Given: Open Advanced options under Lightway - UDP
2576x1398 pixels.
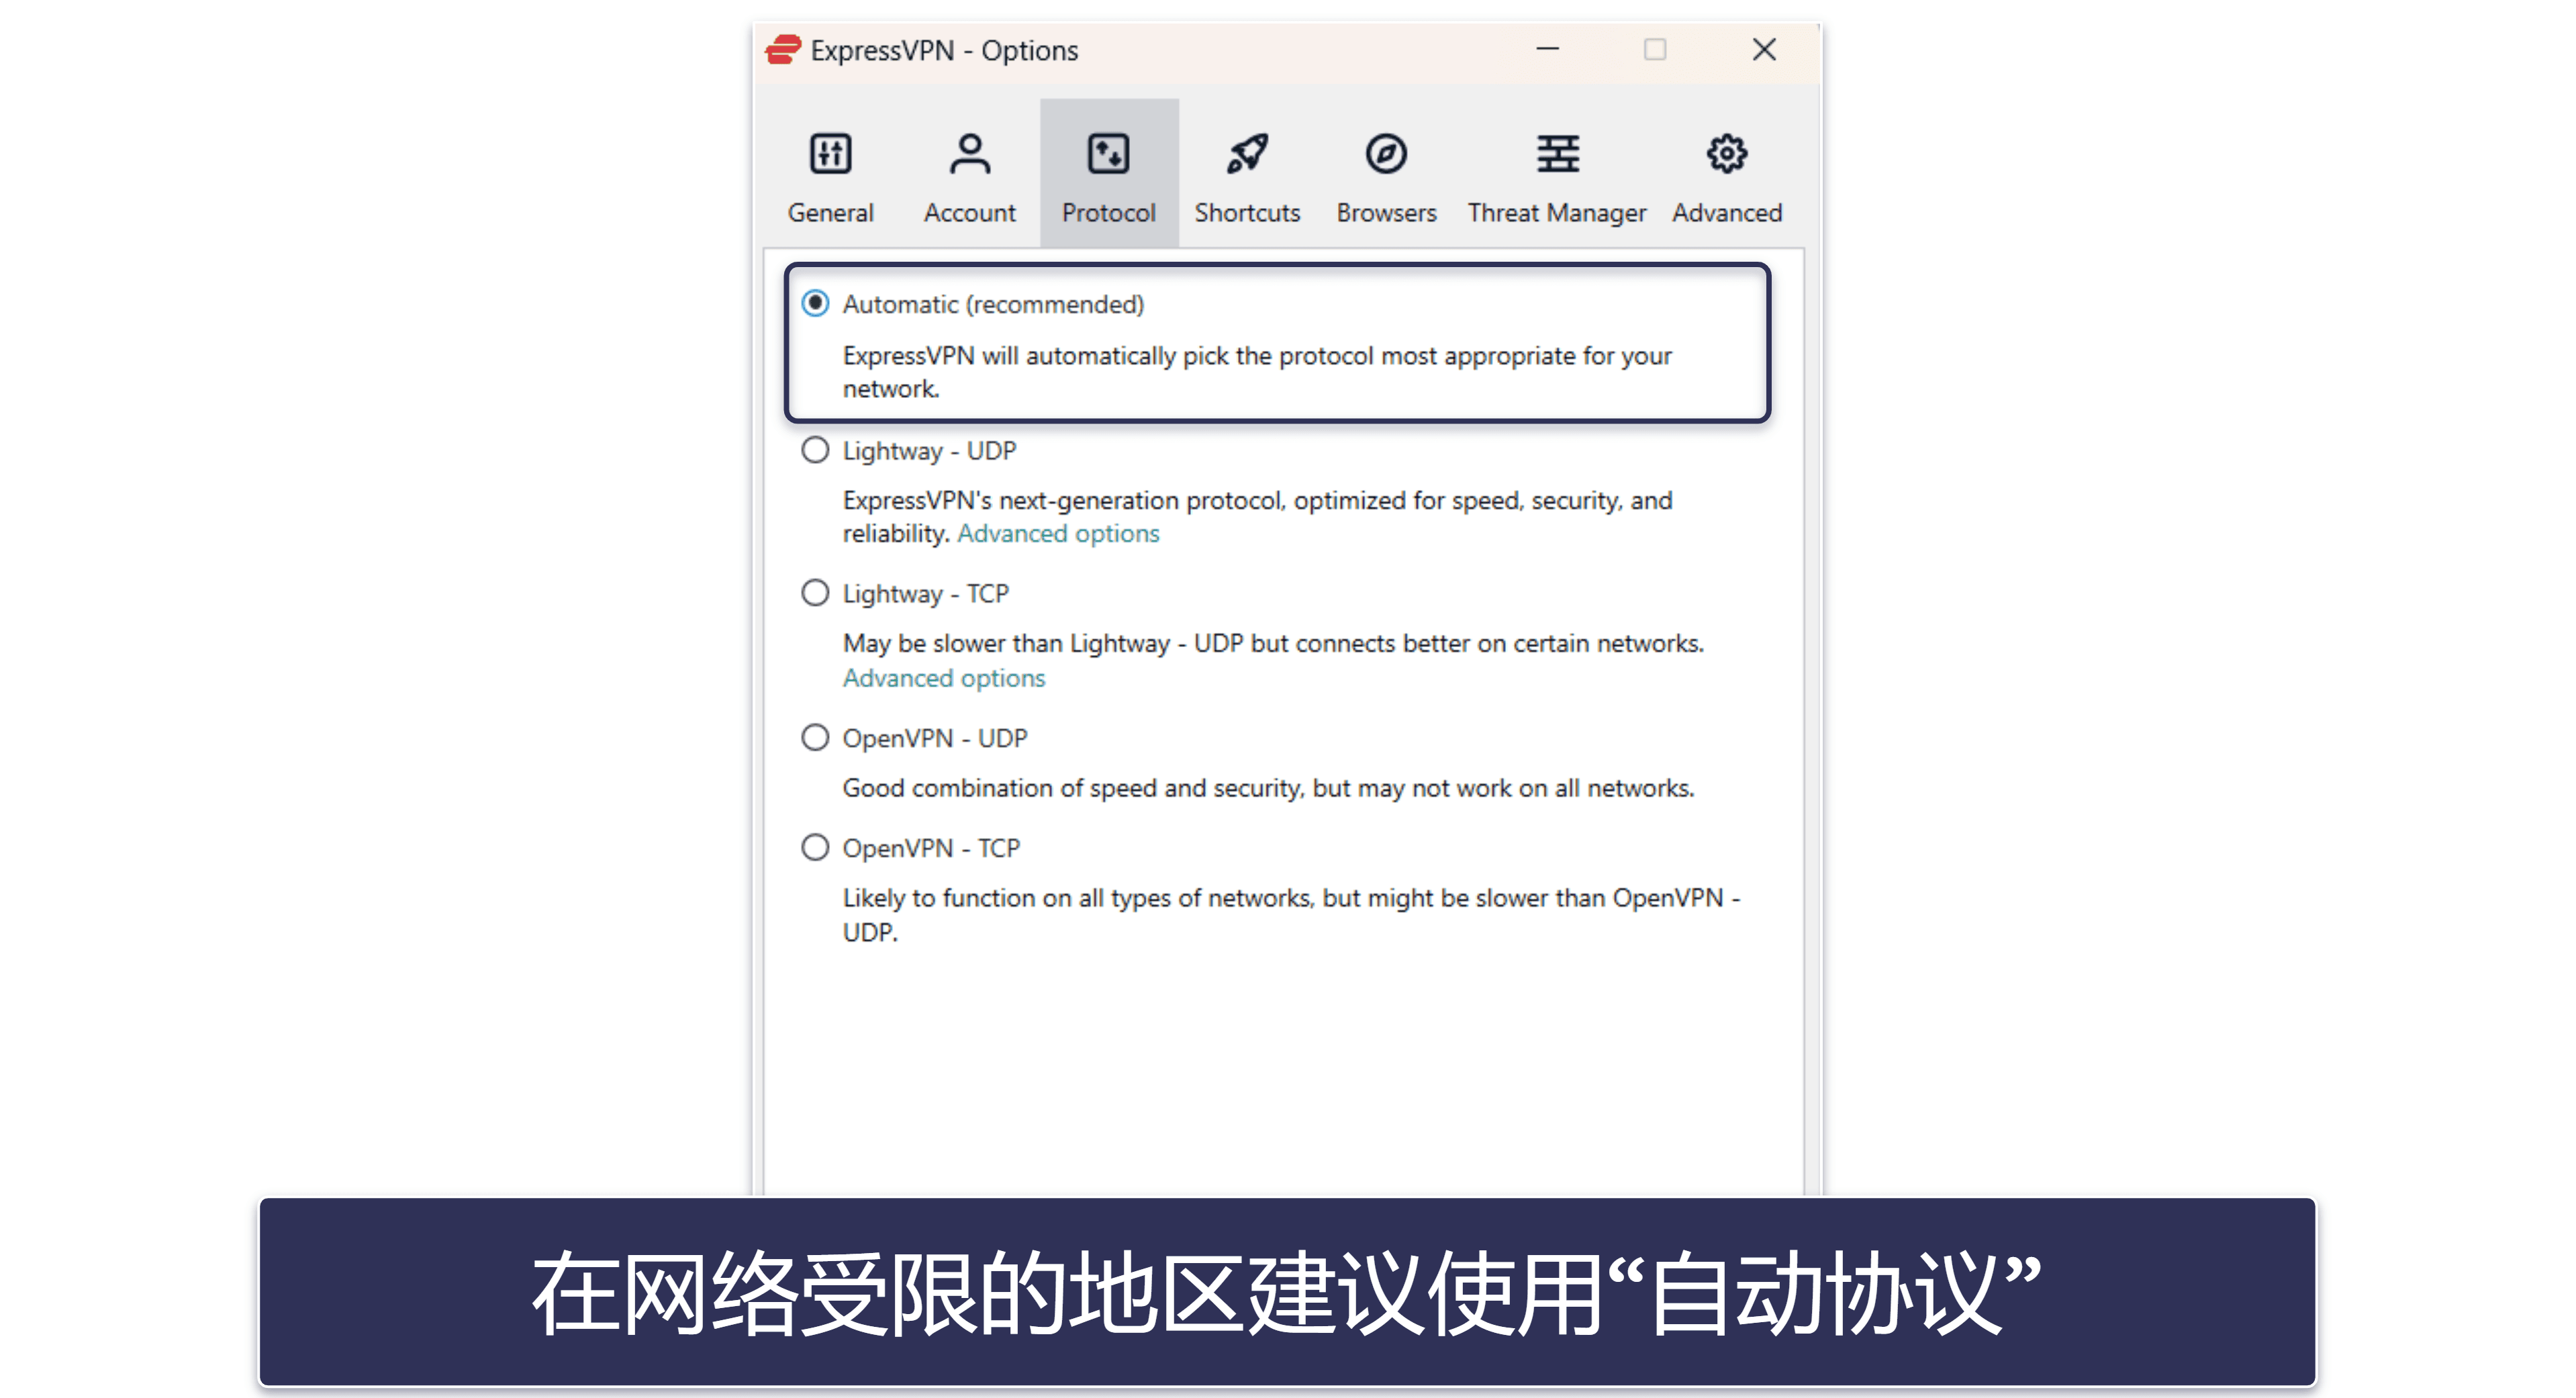Looking at the screenshot, I should [x=1058, y=534].
